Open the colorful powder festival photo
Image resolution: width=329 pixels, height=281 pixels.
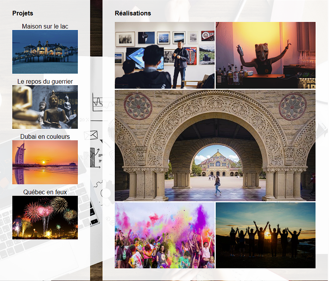pos(164,235)
